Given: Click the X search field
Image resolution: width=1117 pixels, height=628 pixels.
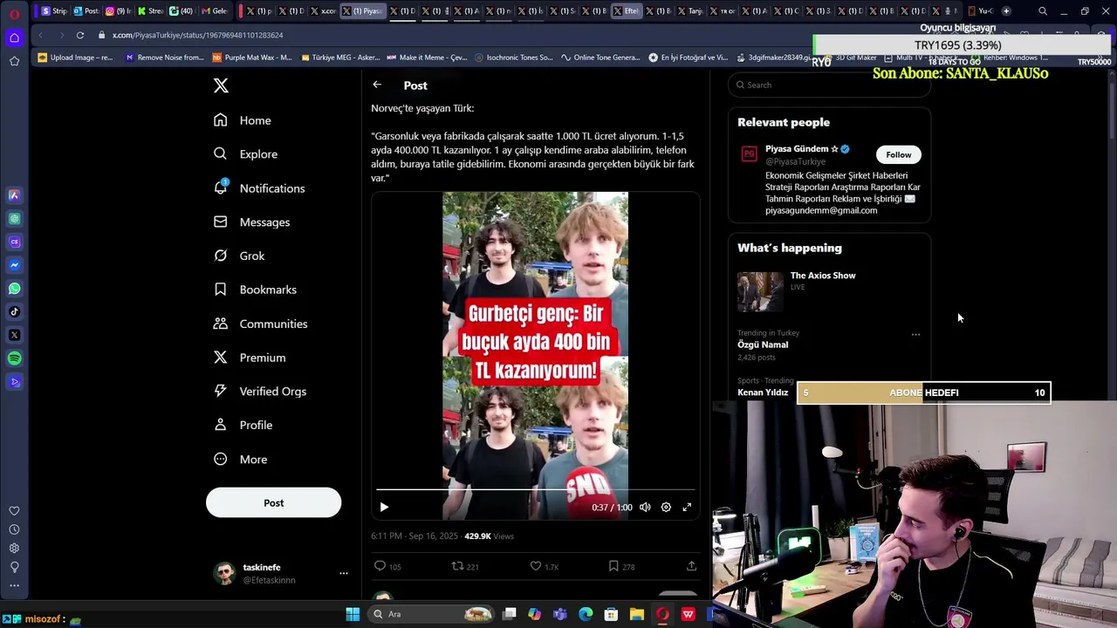Looking at the screenshot, I should tap(829, 85).
